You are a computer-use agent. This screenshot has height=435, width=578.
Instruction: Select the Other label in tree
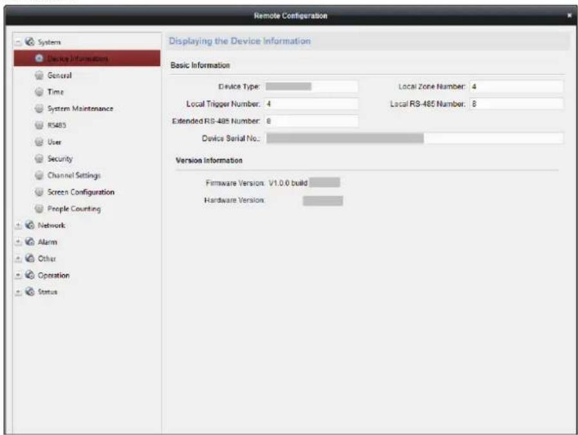click(x=47, y=259)
